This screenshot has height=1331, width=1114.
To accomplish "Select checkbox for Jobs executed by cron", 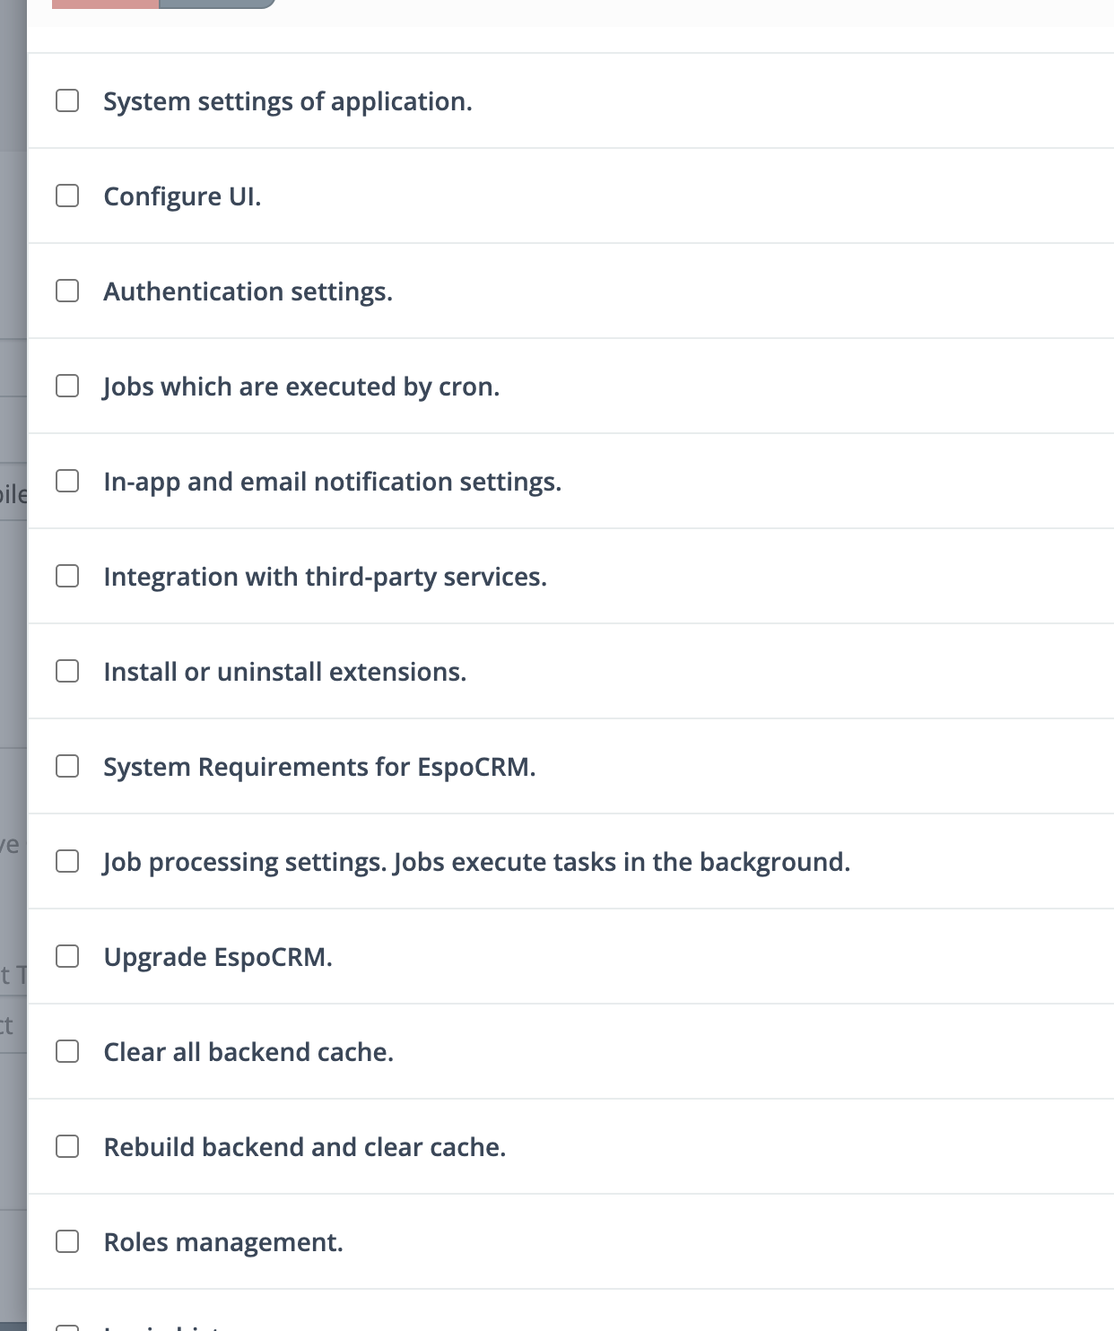I will tap(67, 386).
